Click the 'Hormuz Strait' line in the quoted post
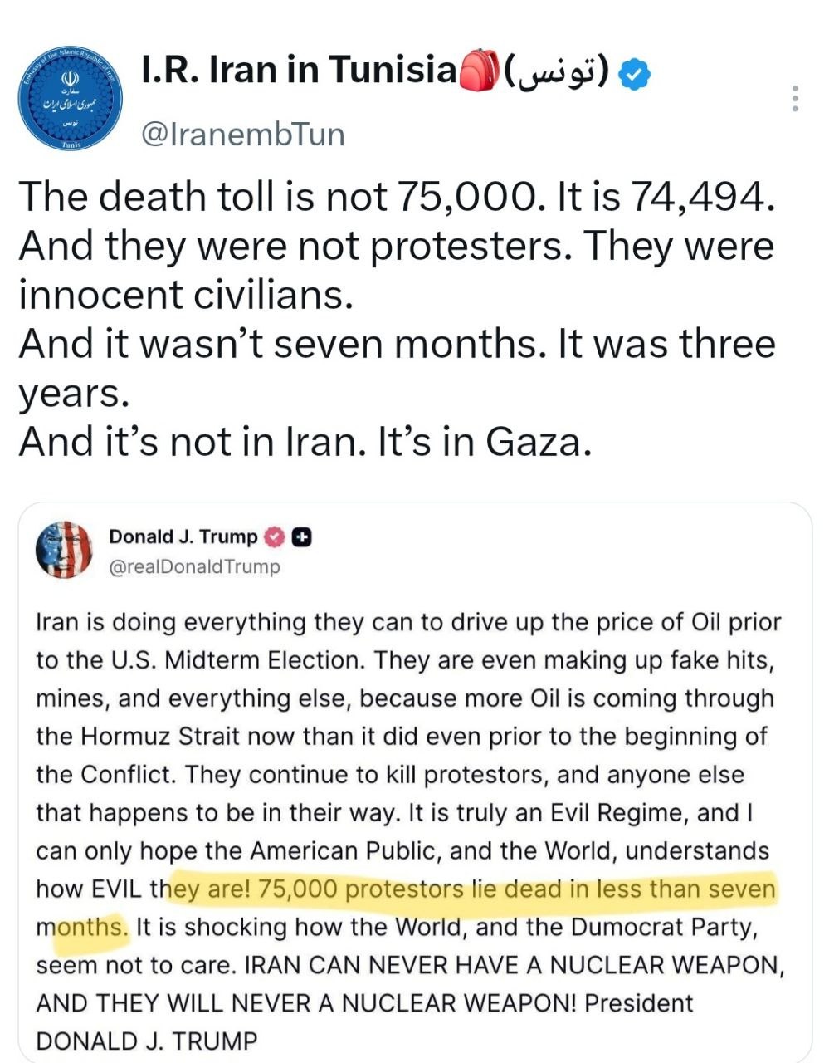Image resolution: width=839 pixels, height=1063 pixels. click(x=402, y=737)
